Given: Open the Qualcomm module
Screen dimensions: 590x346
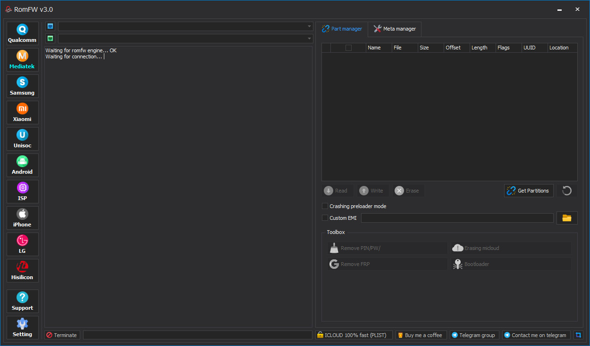Looking at the screenshot, I should pyautogui.click(x=22, y=33).
